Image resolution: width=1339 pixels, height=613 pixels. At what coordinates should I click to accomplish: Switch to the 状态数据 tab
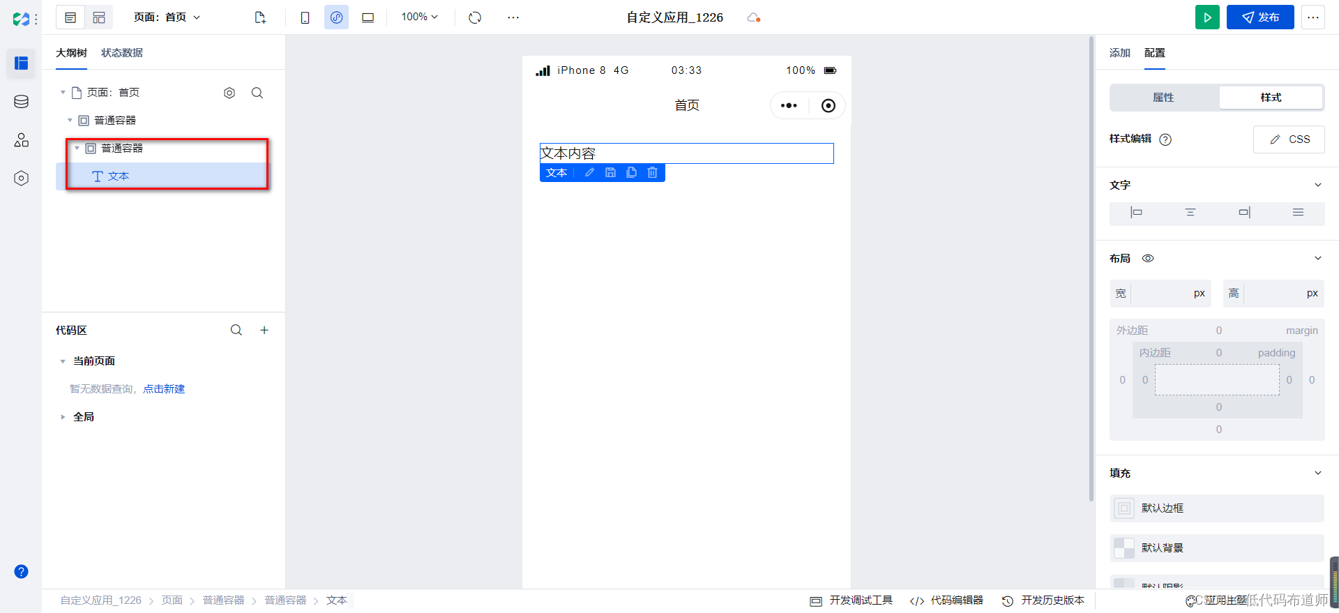pyautogui.click(x=122, y=53)
